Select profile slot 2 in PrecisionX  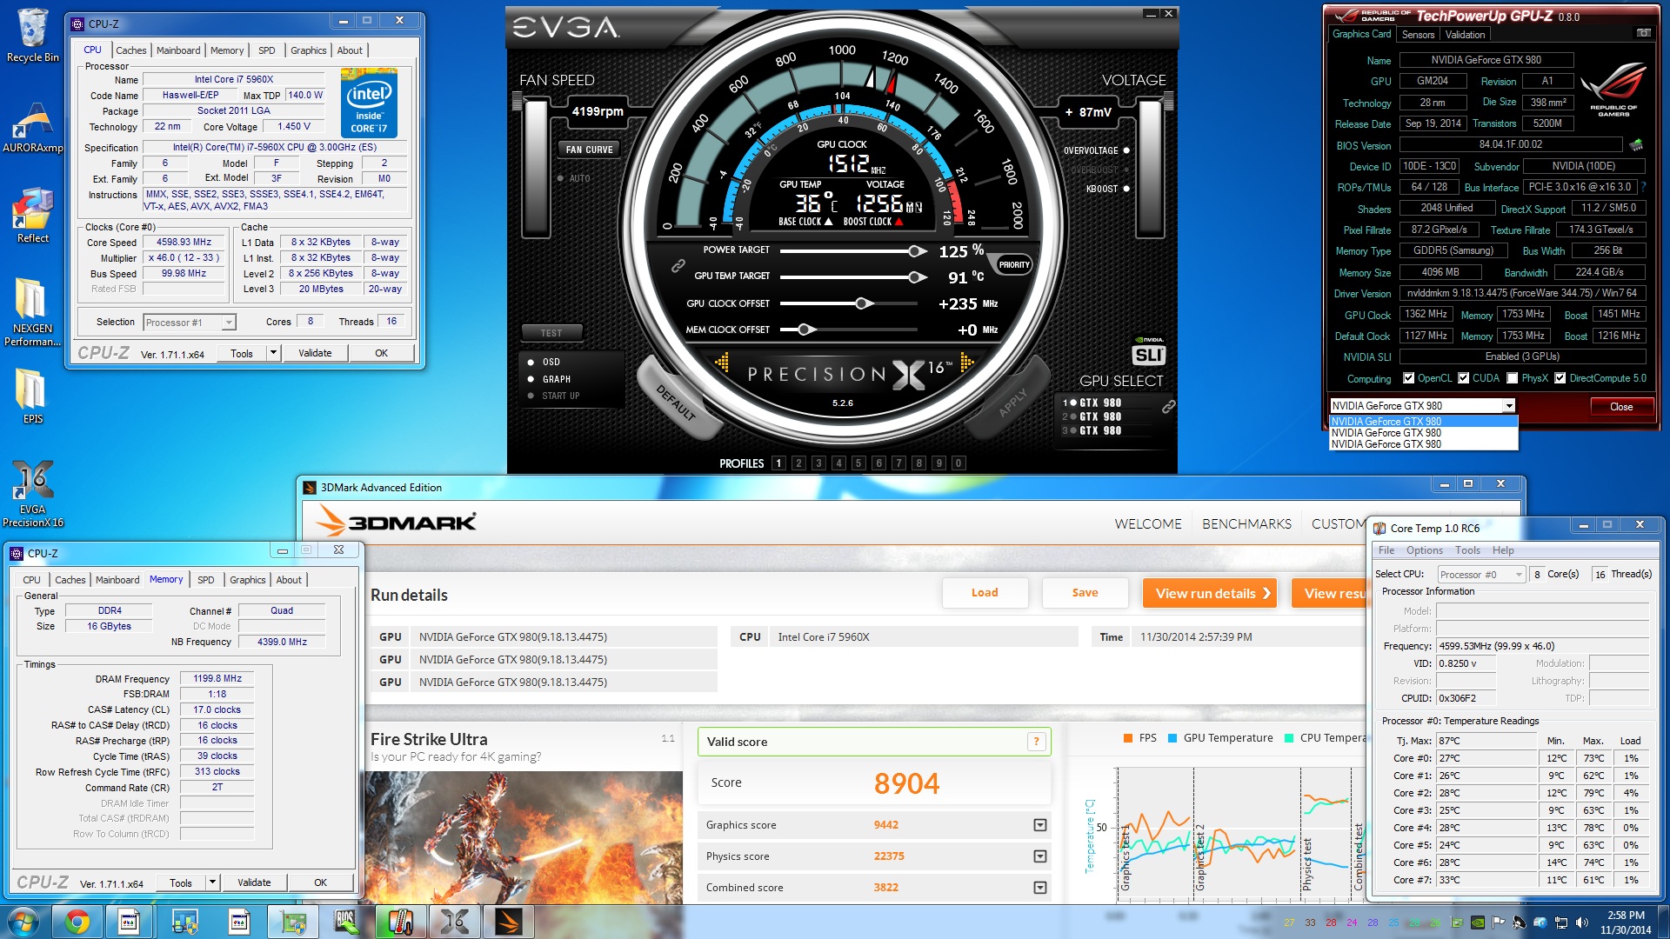tap(798, 463)
